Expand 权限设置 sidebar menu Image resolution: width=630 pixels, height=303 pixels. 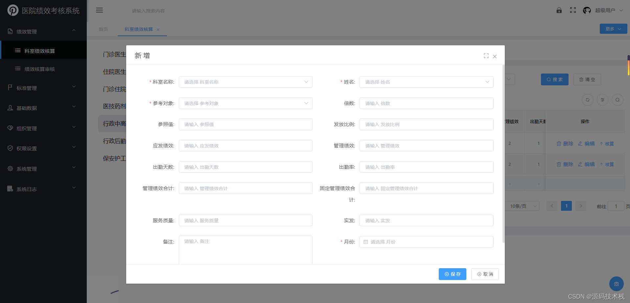[43, 148]
